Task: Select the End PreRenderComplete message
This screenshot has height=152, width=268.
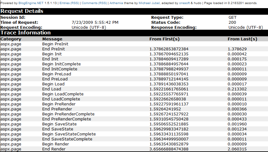Action: [67, 119]
